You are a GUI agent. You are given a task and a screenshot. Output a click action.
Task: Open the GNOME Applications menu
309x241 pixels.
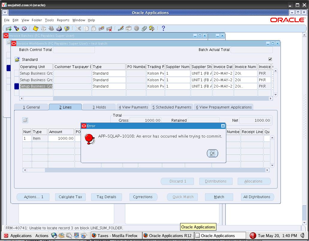(x=18, y=236)
